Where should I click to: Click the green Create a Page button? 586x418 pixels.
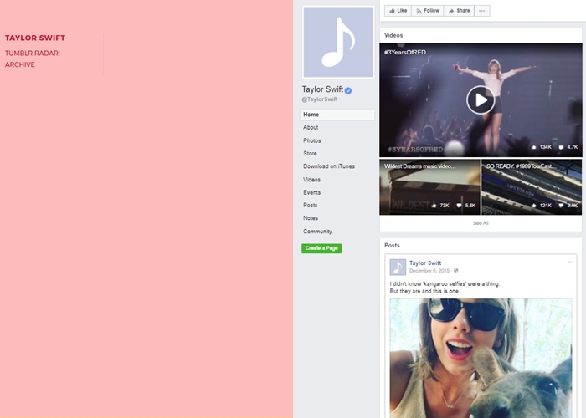click(321, 248)
